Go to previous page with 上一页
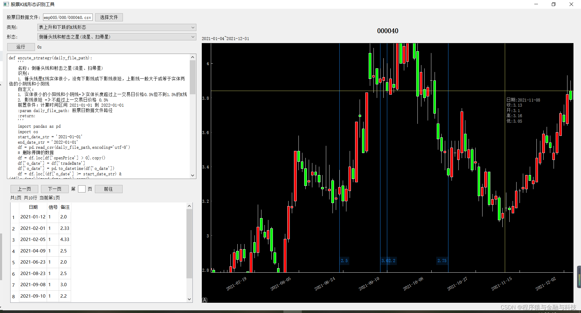581x313 pixels. point(24,189)
